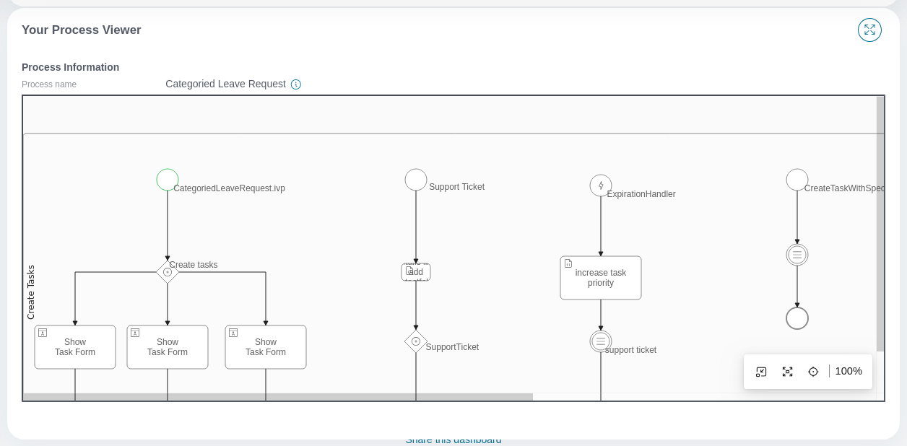Select the add script task node
Screen dimensions: 907x446
[x=416, y=272]
